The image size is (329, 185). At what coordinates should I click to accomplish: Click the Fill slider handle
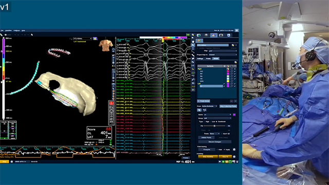tap(214, 126)
